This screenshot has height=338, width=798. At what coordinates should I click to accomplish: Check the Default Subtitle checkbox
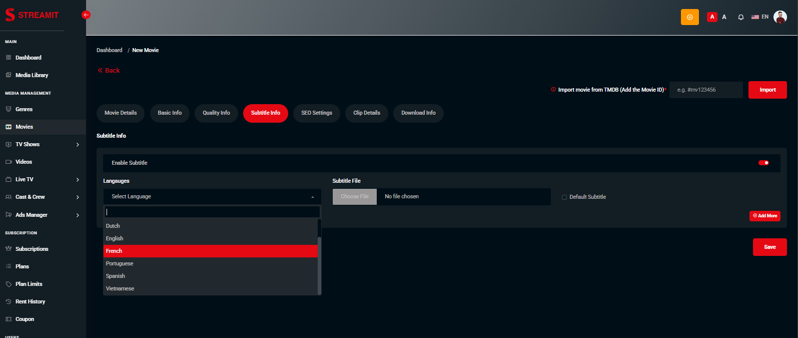(564, 197)
